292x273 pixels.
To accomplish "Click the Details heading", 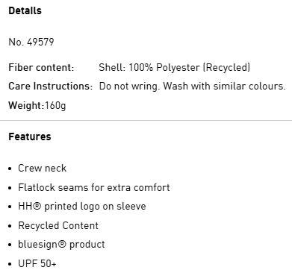I will [25, 10].
